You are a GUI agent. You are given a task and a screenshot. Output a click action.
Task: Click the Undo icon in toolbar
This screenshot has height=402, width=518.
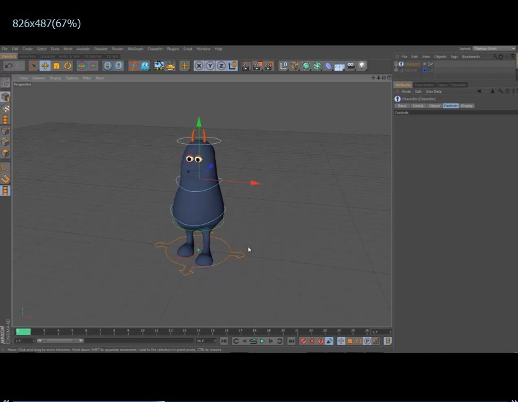(x=9, y=65)
